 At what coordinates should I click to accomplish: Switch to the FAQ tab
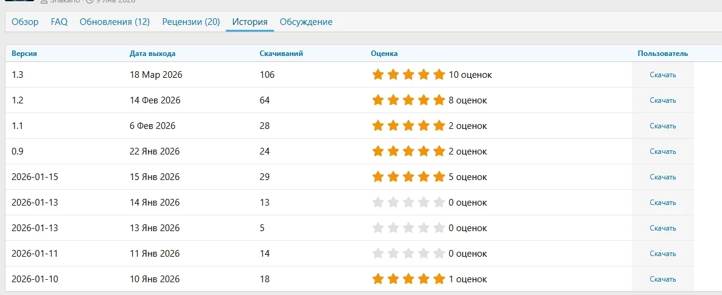click(x=59, y=22)
